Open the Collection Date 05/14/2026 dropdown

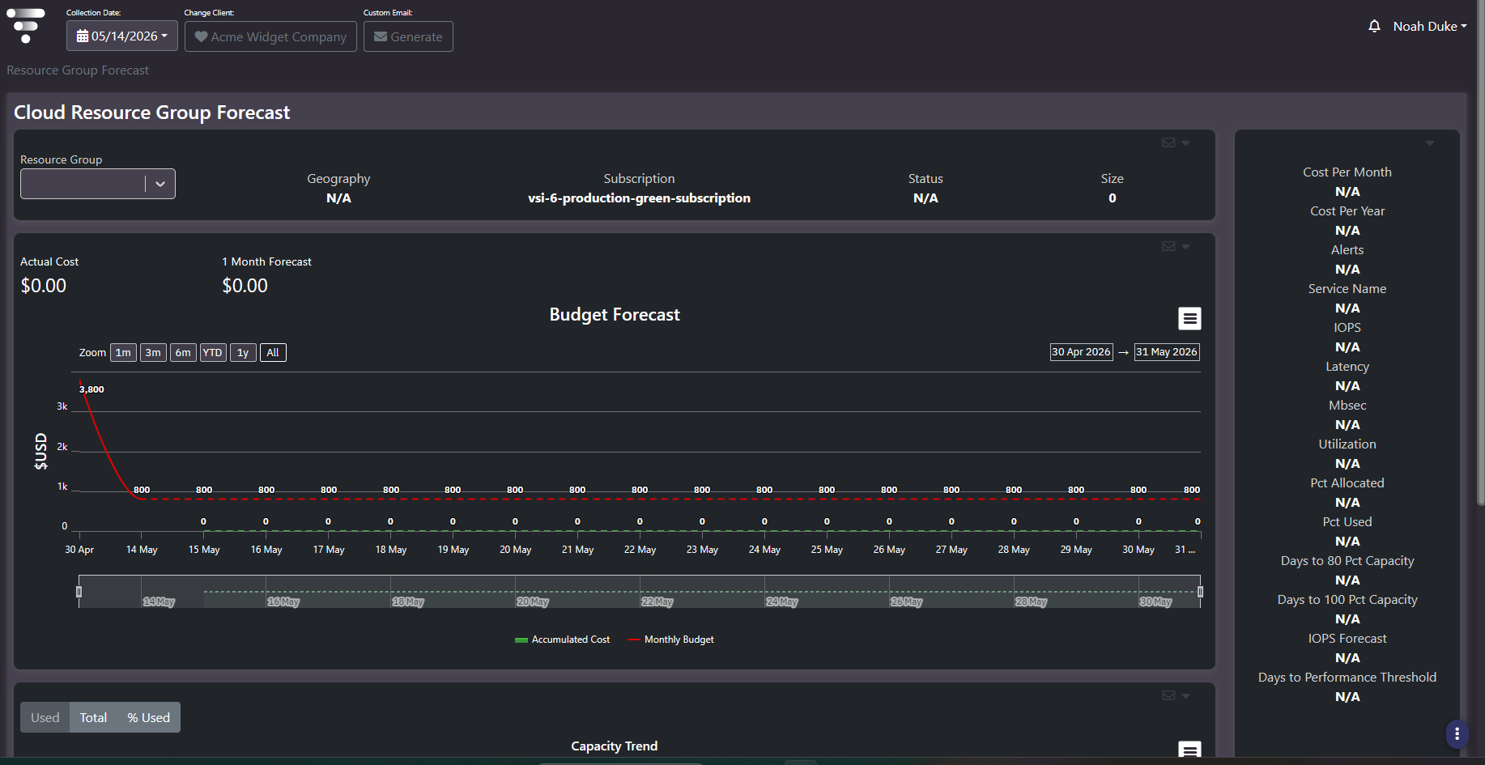[122, 36]
